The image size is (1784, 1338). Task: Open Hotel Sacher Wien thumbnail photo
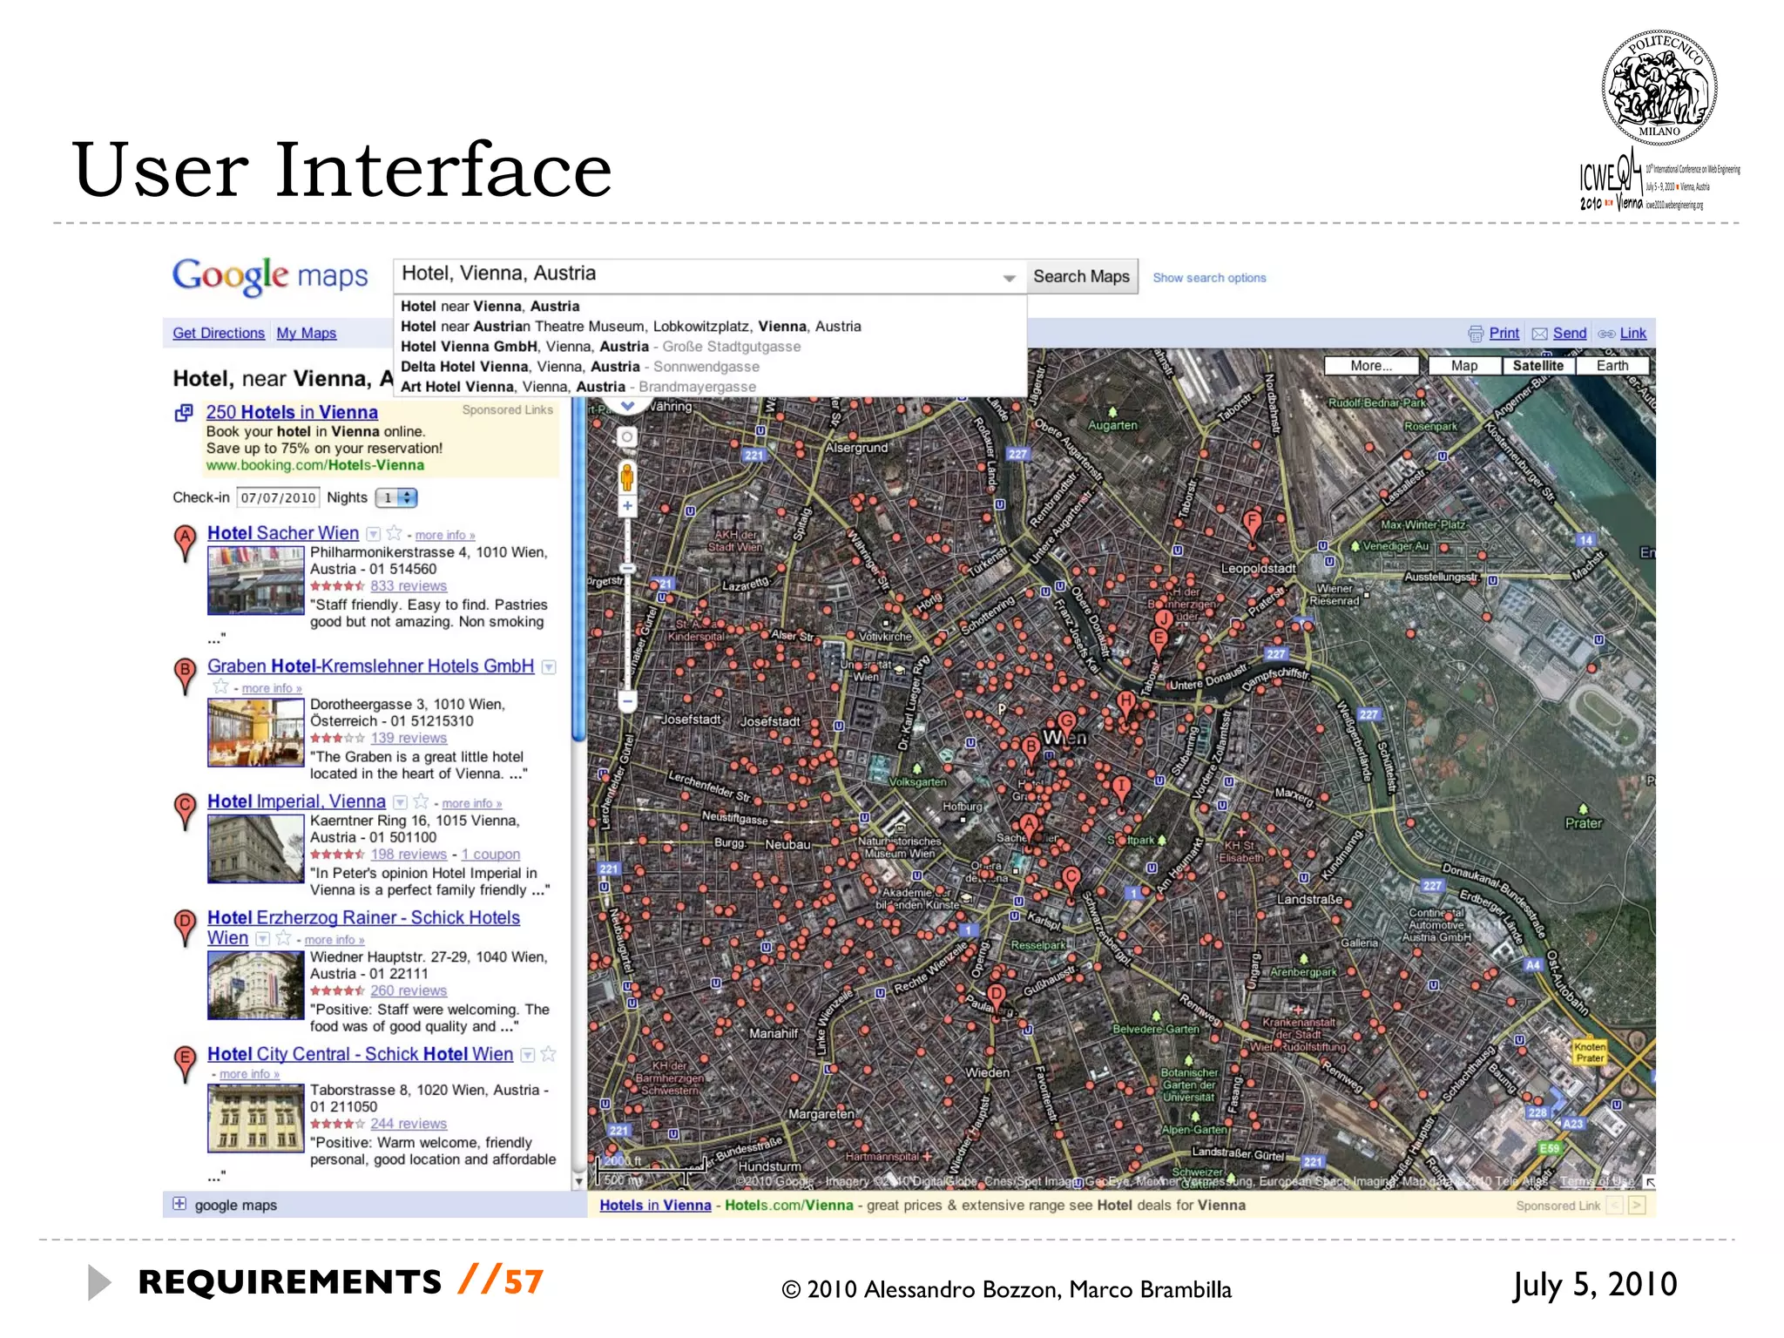(x=256, y=581)
